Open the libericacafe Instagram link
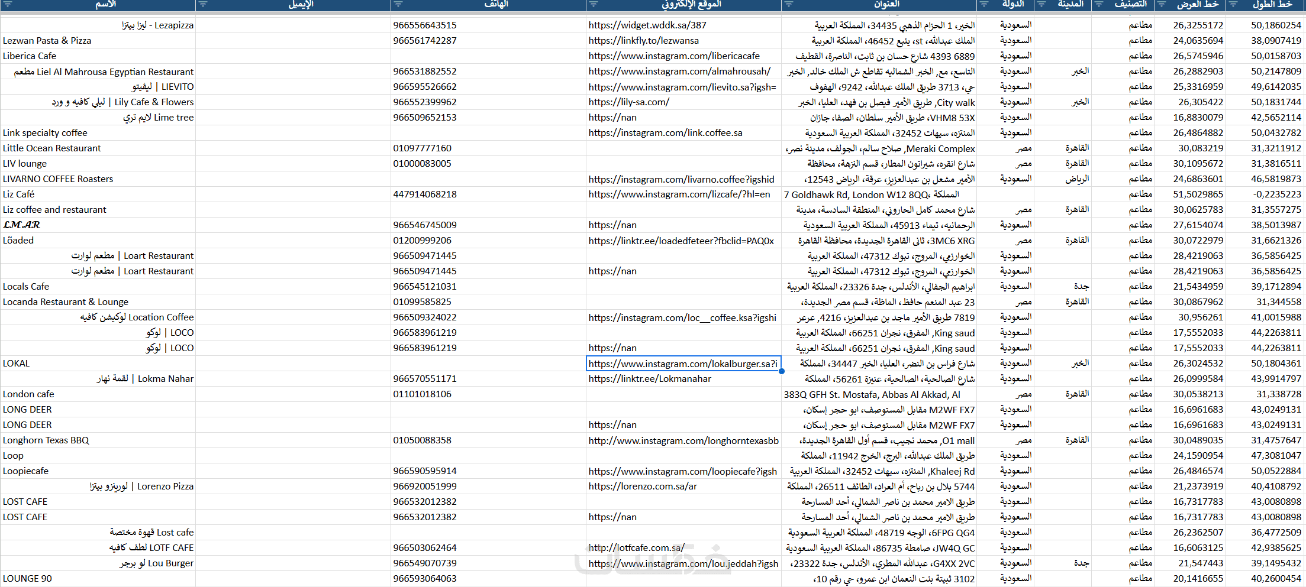Viewport: 1306px width, 587px height. 674,56
